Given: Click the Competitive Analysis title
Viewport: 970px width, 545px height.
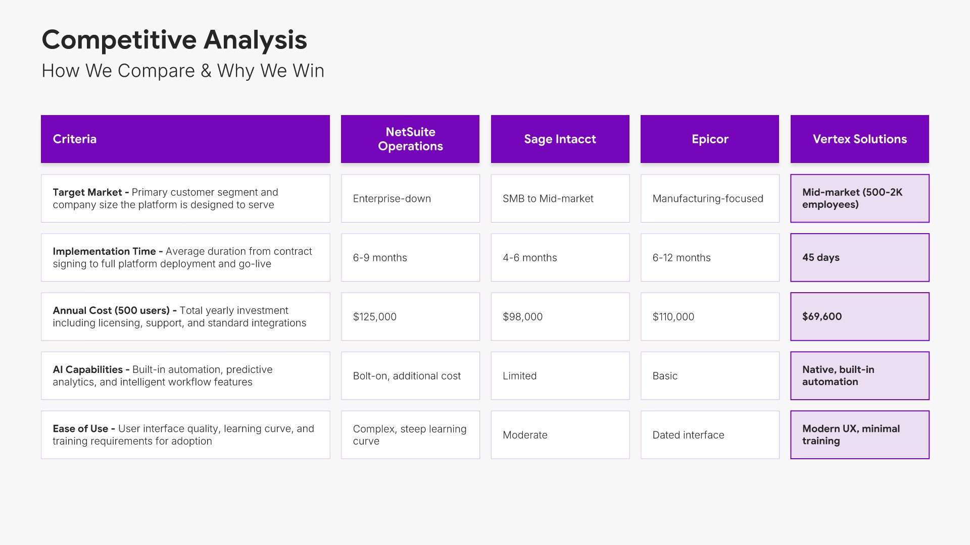Looking at the screenshot, I should (174, 40).
